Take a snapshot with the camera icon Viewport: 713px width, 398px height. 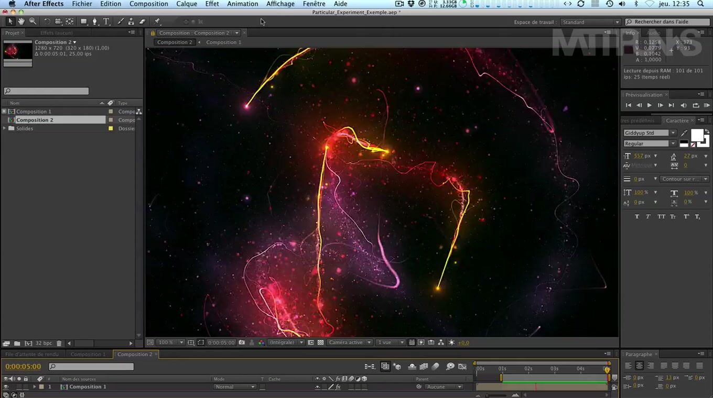tap(242, 342)
